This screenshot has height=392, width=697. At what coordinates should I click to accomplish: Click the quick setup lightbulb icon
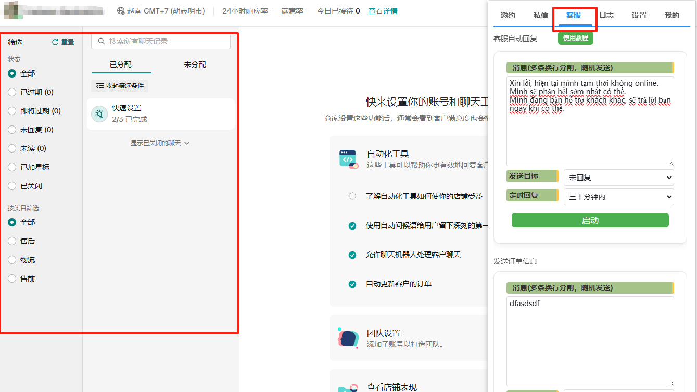99,114
